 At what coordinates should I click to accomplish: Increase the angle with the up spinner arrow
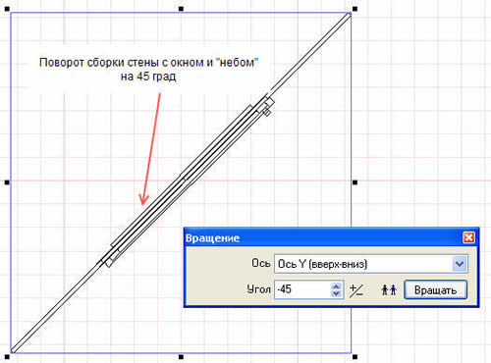[x=336, y=286]
